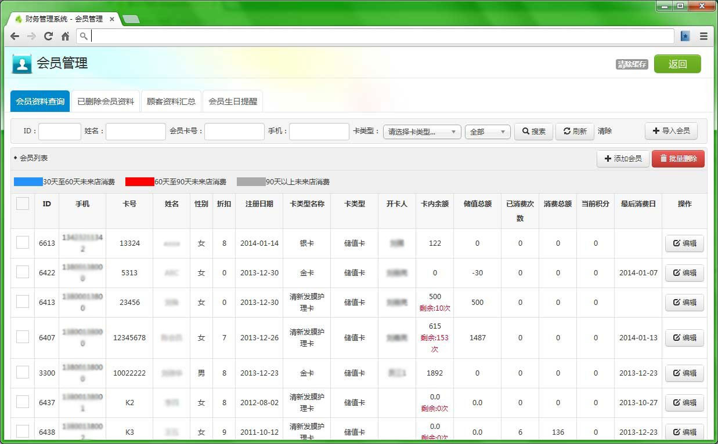Check the box for member ID 6613
Image resolution: width=718 pixels, height=444 pixels.
click(x=23, y=243)
